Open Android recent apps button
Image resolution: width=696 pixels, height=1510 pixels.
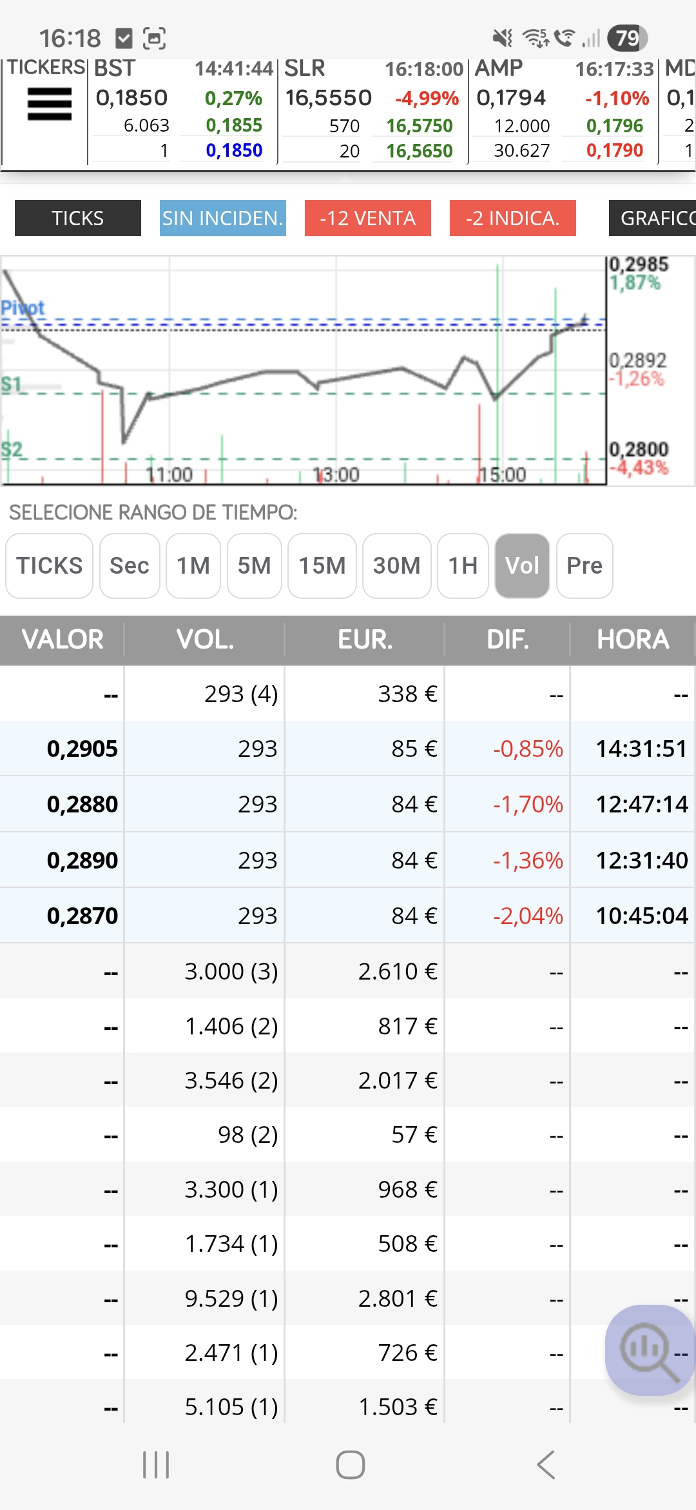click(x=156, y=1465)
